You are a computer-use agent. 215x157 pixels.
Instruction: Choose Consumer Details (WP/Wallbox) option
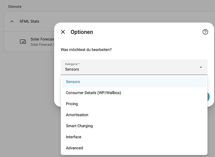tap(134, 93)
